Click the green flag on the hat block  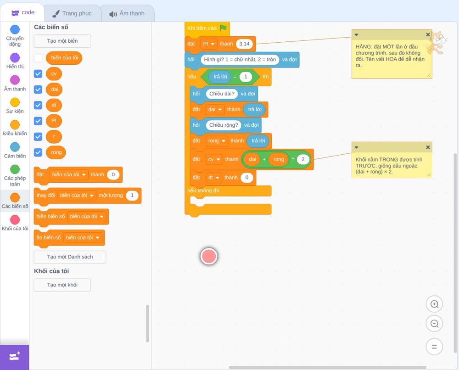coord(224,28)
